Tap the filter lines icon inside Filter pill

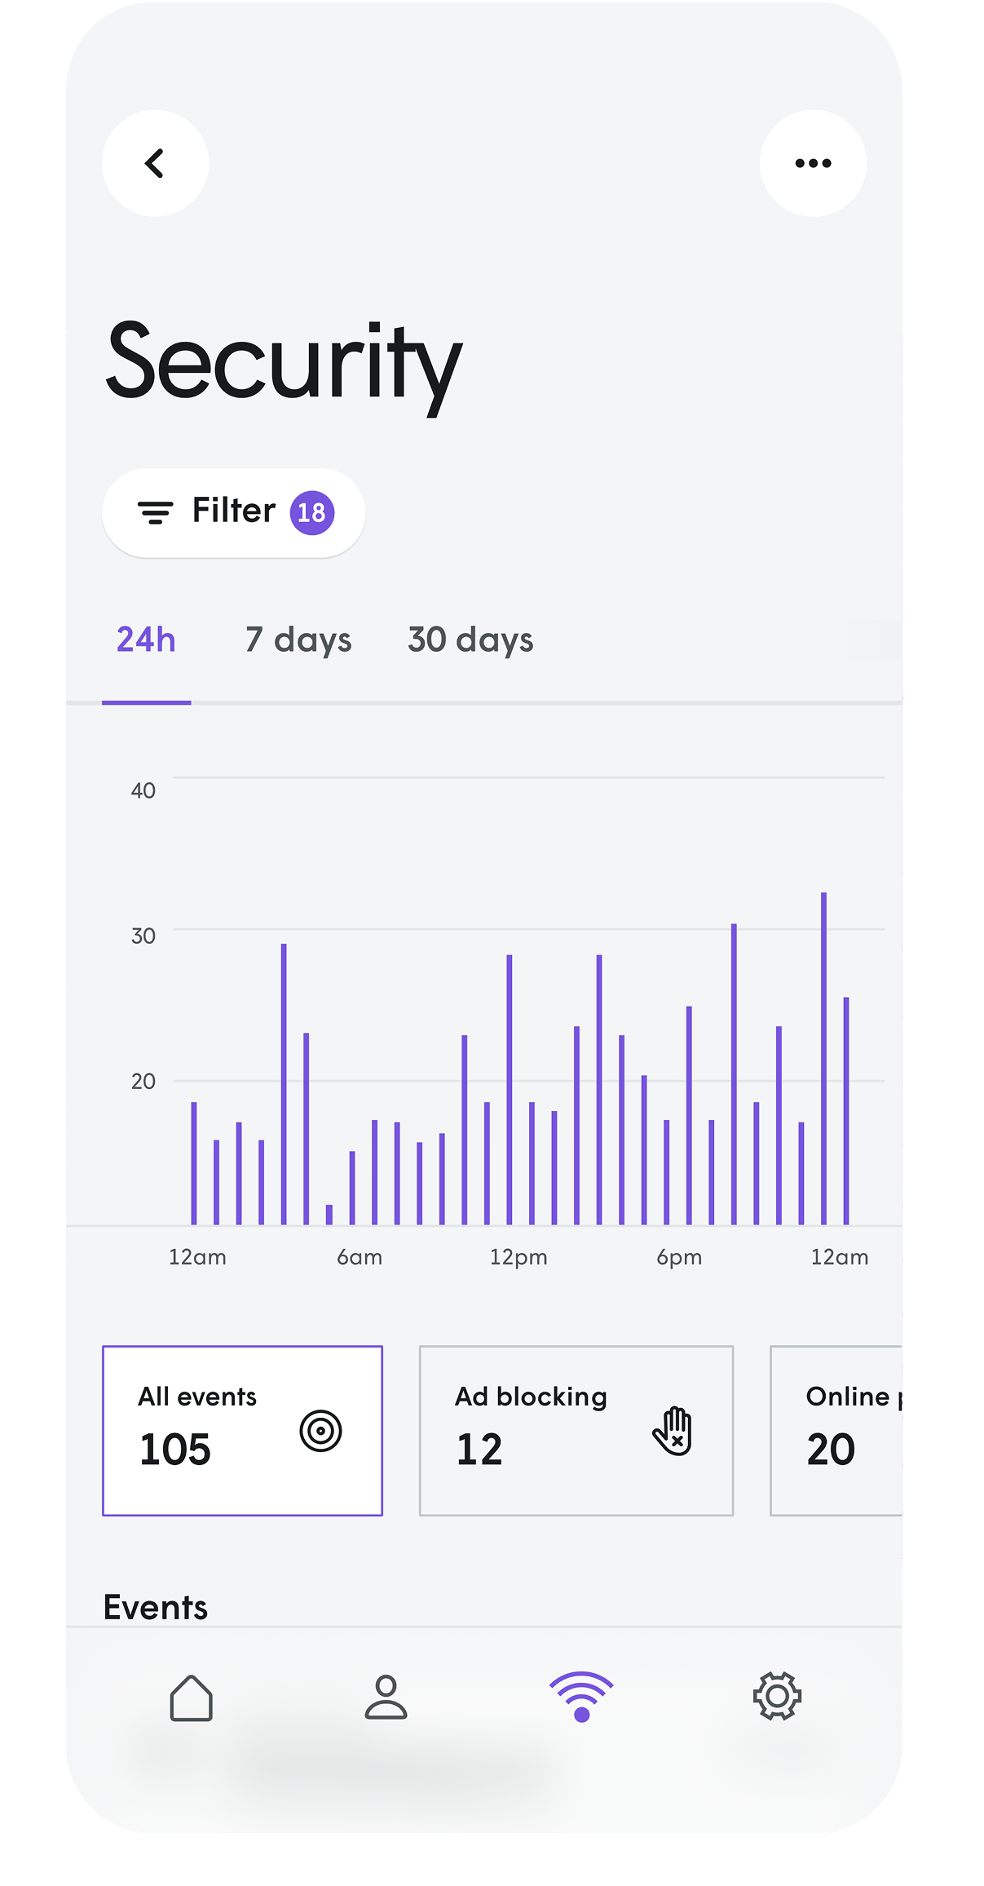pos(157,511)
